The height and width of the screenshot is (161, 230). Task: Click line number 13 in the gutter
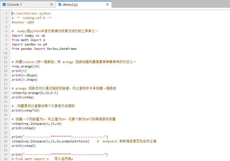(5, 66)
